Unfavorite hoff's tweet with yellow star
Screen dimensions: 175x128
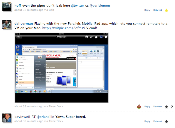click(166, 10)
